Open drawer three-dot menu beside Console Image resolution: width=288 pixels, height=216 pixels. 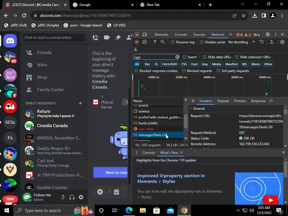click(x=137, y=153)
